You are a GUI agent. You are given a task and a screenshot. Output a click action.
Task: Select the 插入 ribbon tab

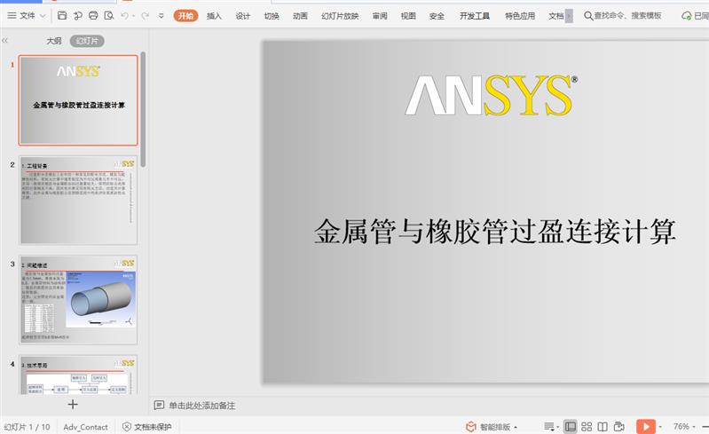[x=215, y=16]
